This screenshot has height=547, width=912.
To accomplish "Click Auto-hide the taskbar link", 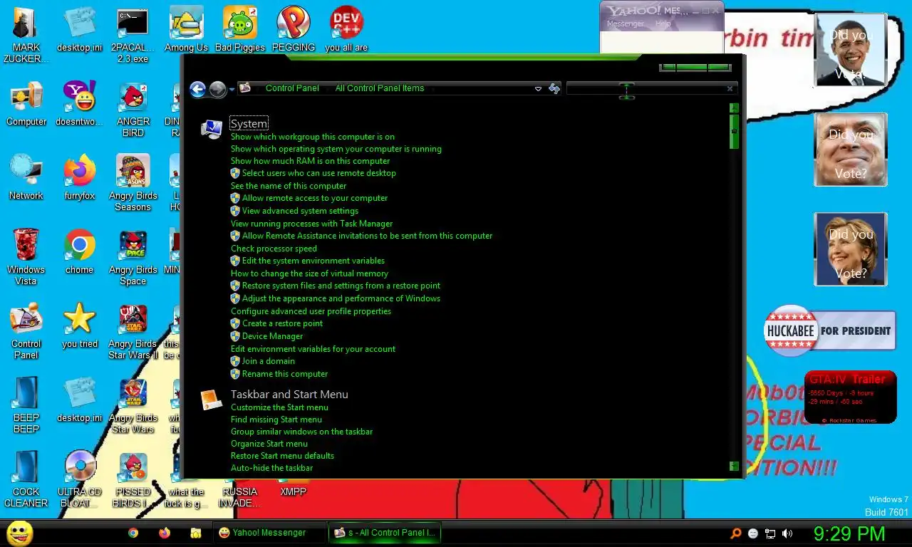I will click(271, 468).
